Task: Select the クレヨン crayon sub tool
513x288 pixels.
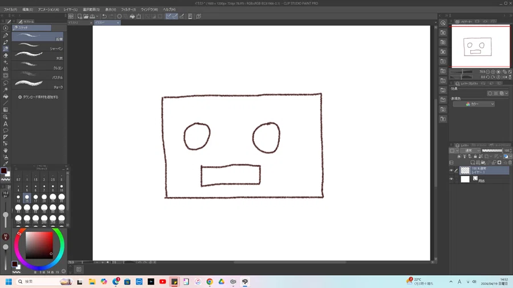Action: point(38,65)
